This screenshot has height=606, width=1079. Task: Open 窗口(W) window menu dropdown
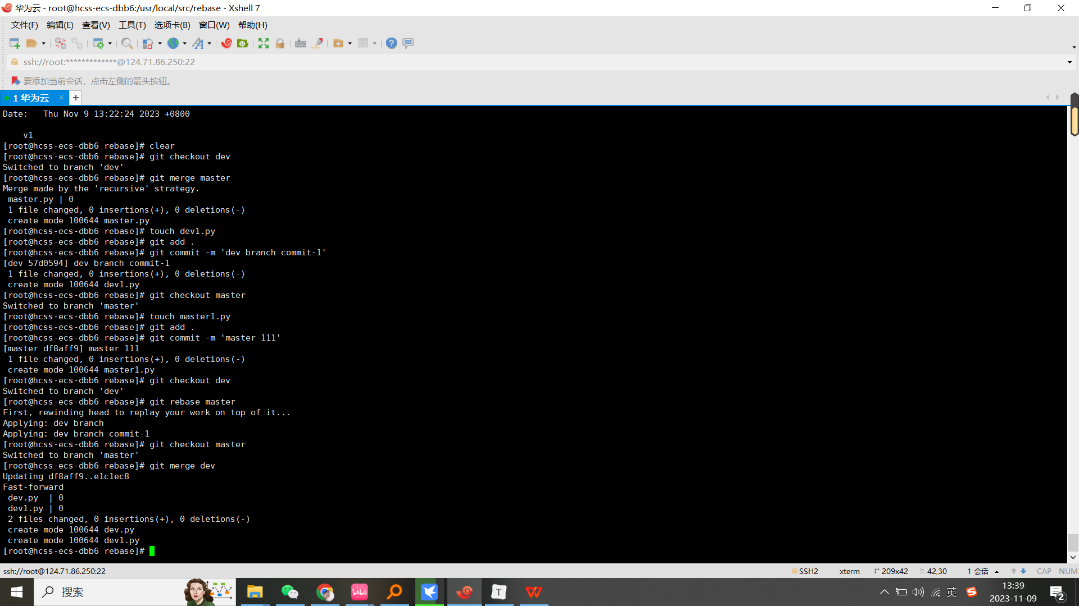coord(215,25)
